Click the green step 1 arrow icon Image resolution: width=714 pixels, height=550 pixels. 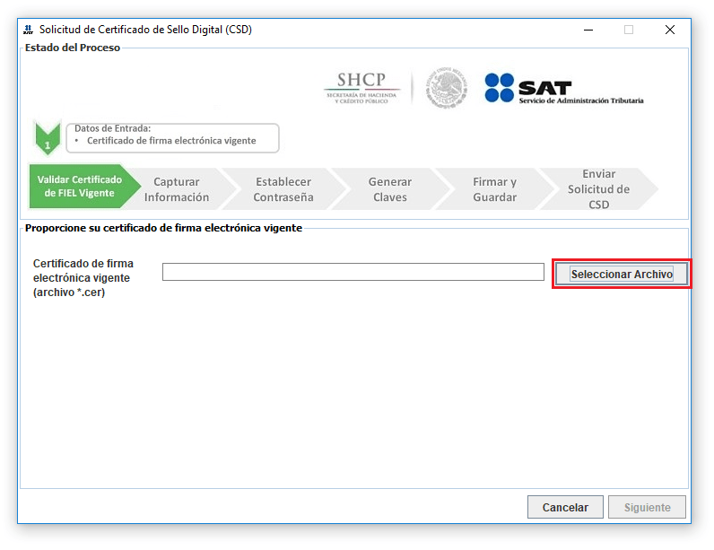click(47, 137)
